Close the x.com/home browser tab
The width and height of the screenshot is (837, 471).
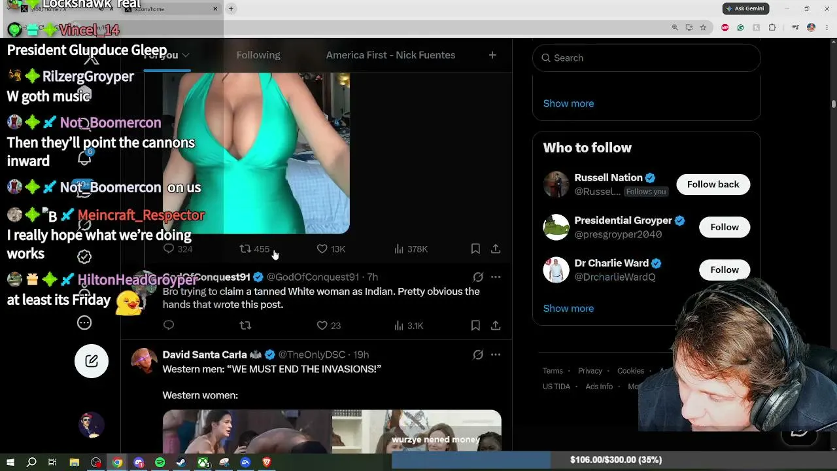click(215, 9)
